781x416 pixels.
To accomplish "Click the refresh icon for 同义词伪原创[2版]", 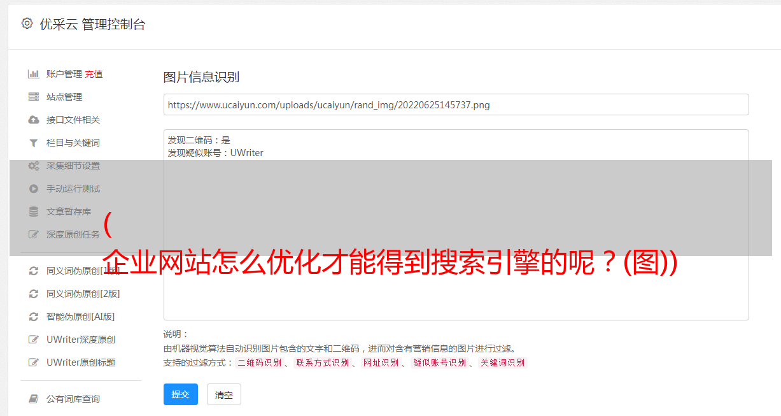I will pos(34,294).
